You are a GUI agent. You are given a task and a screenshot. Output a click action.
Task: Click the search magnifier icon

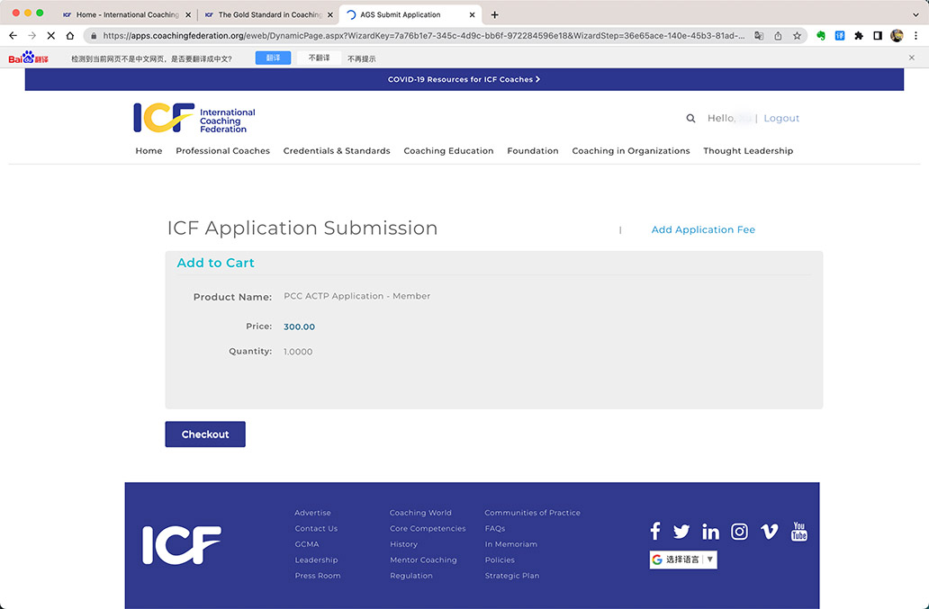click(x=690, y=119)
